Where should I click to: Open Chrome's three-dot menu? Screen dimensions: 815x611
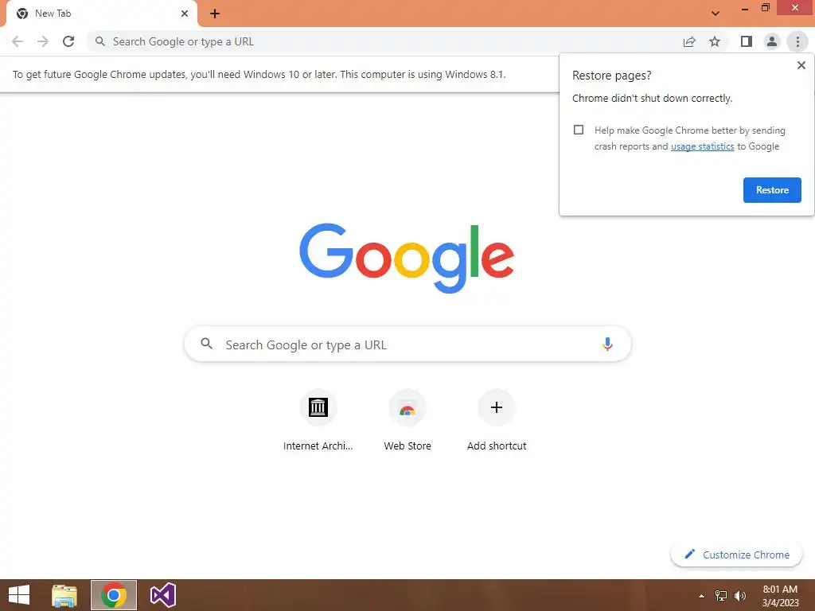point(797,41)
